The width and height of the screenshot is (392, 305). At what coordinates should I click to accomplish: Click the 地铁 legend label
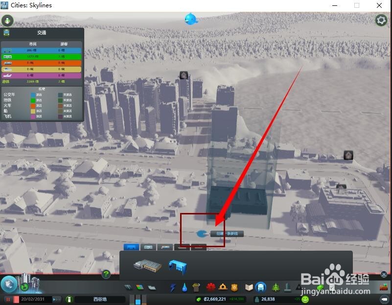(7, 100)
